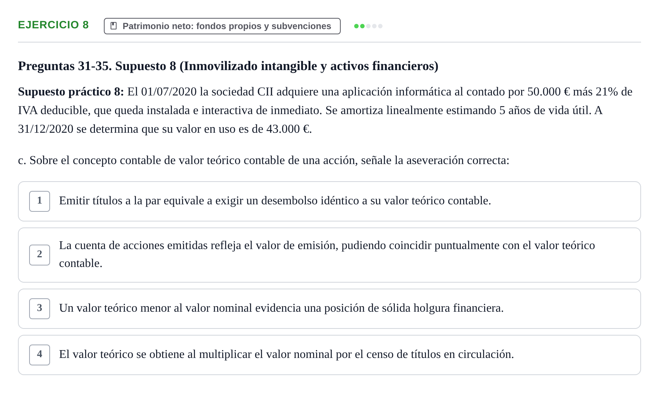Image resolution: width=659 pixels, height=393 pixels.
Task: Click the difficulty dots indicator
Action: (x=368, y=26)
